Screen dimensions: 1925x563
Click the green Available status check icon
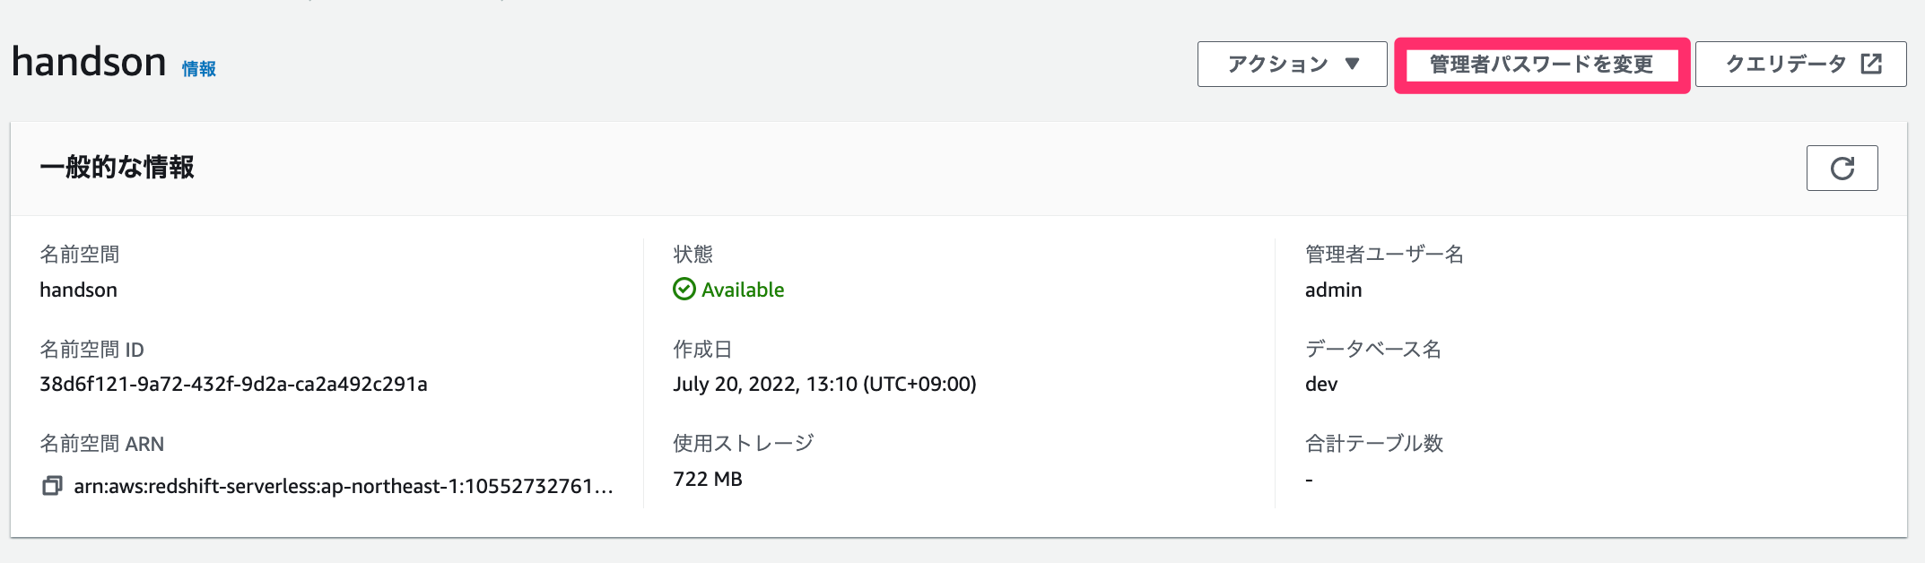point(684,289)
